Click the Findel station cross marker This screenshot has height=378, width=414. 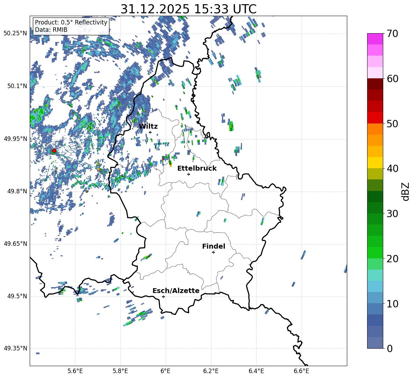click(x=213, y=252)
